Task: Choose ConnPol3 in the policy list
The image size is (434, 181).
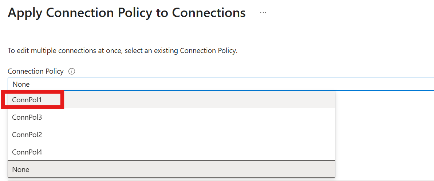Action: pyautogui.click(x=171, y=117)
